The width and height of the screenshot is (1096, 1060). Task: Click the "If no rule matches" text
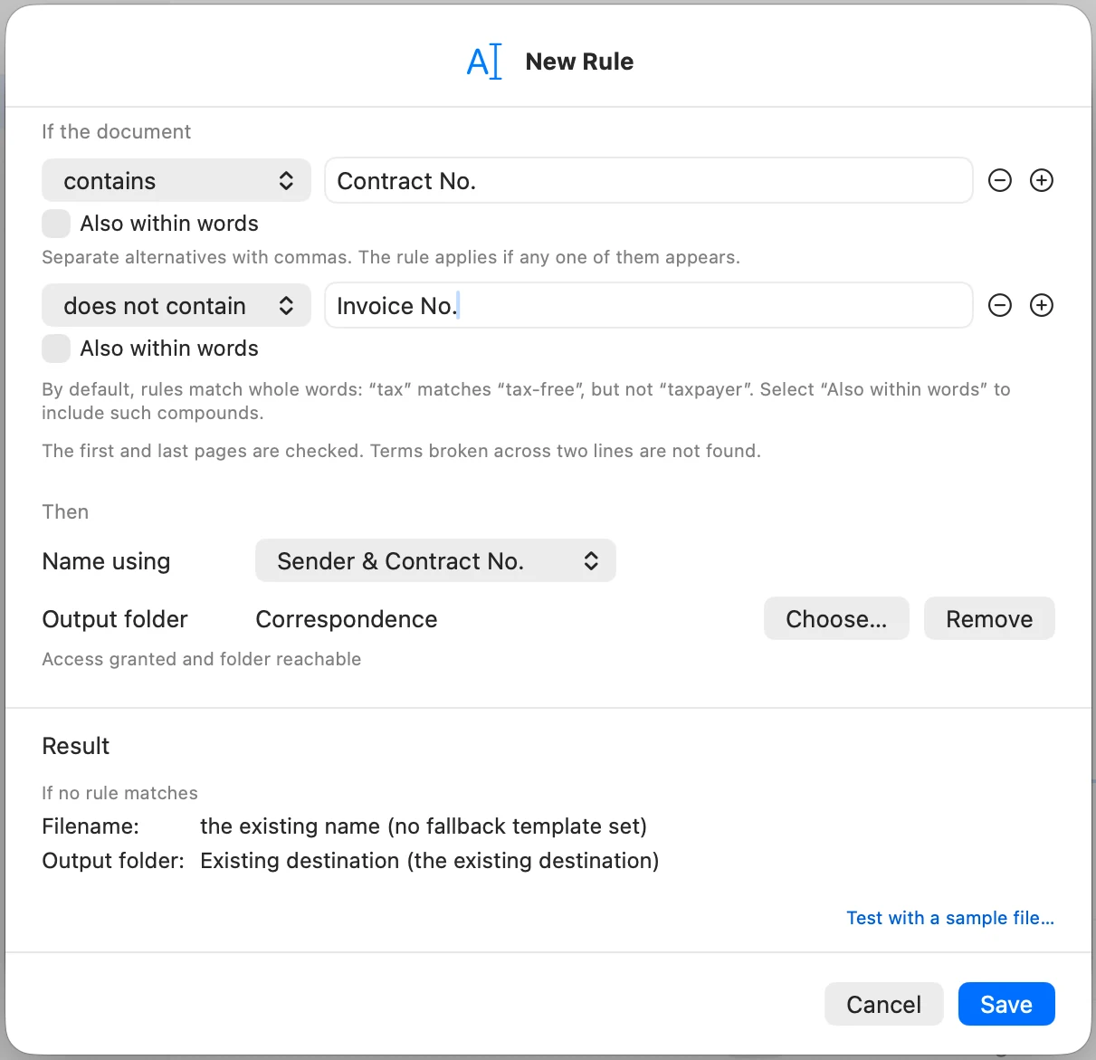(x=119, y=793)
